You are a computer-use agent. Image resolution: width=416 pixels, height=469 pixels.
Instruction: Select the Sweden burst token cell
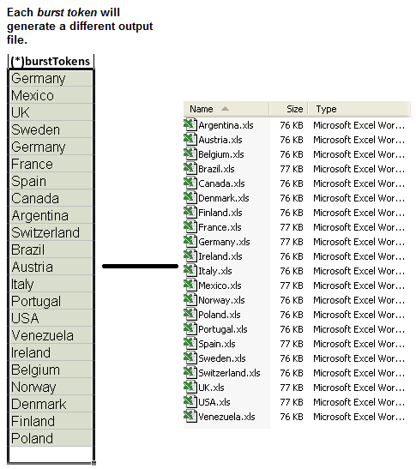click(x=51, y=129)
